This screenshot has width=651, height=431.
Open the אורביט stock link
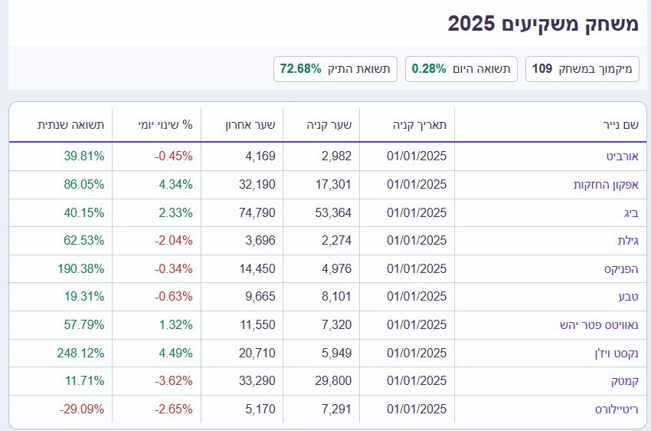click(x=622, y=156)
